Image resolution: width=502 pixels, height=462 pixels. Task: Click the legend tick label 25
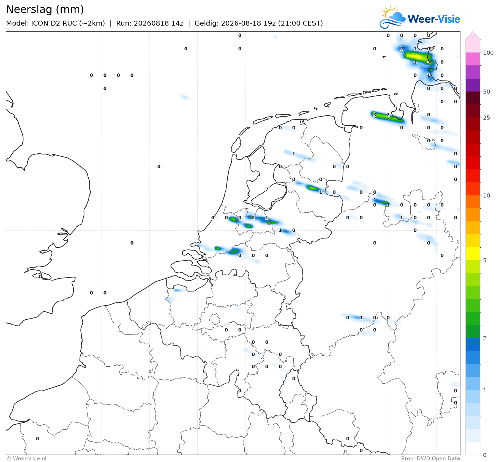(487, 118)
